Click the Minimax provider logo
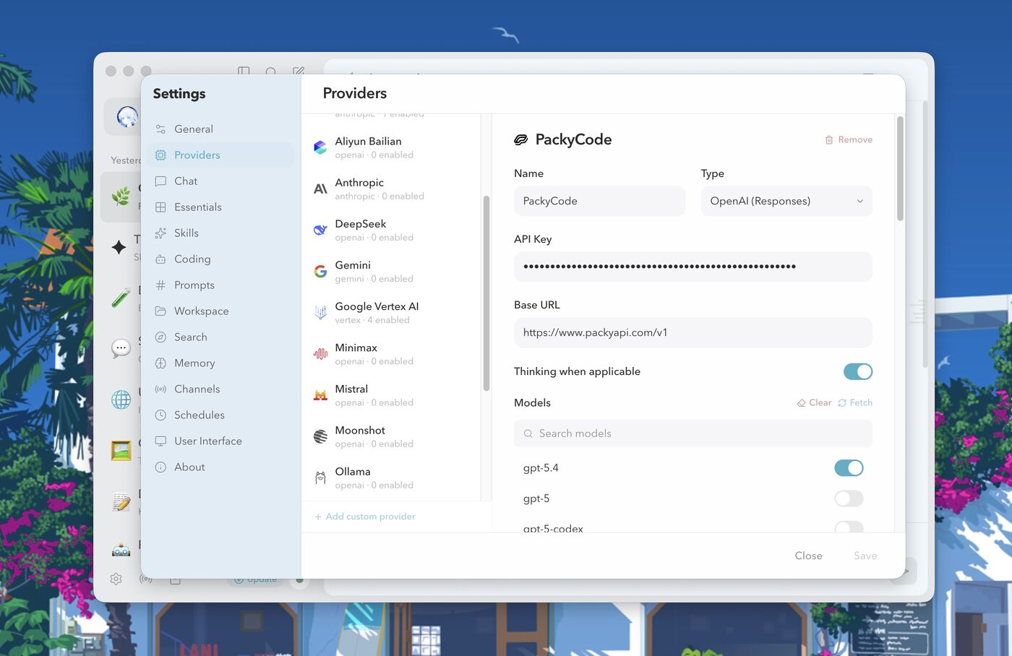This screenshot has height=656, width=1012. click(320, 353)
